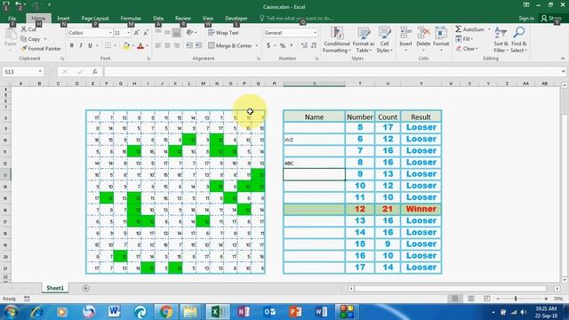Click the Copy icon
This screenshot has height=320, width=569.
(24, 39)
